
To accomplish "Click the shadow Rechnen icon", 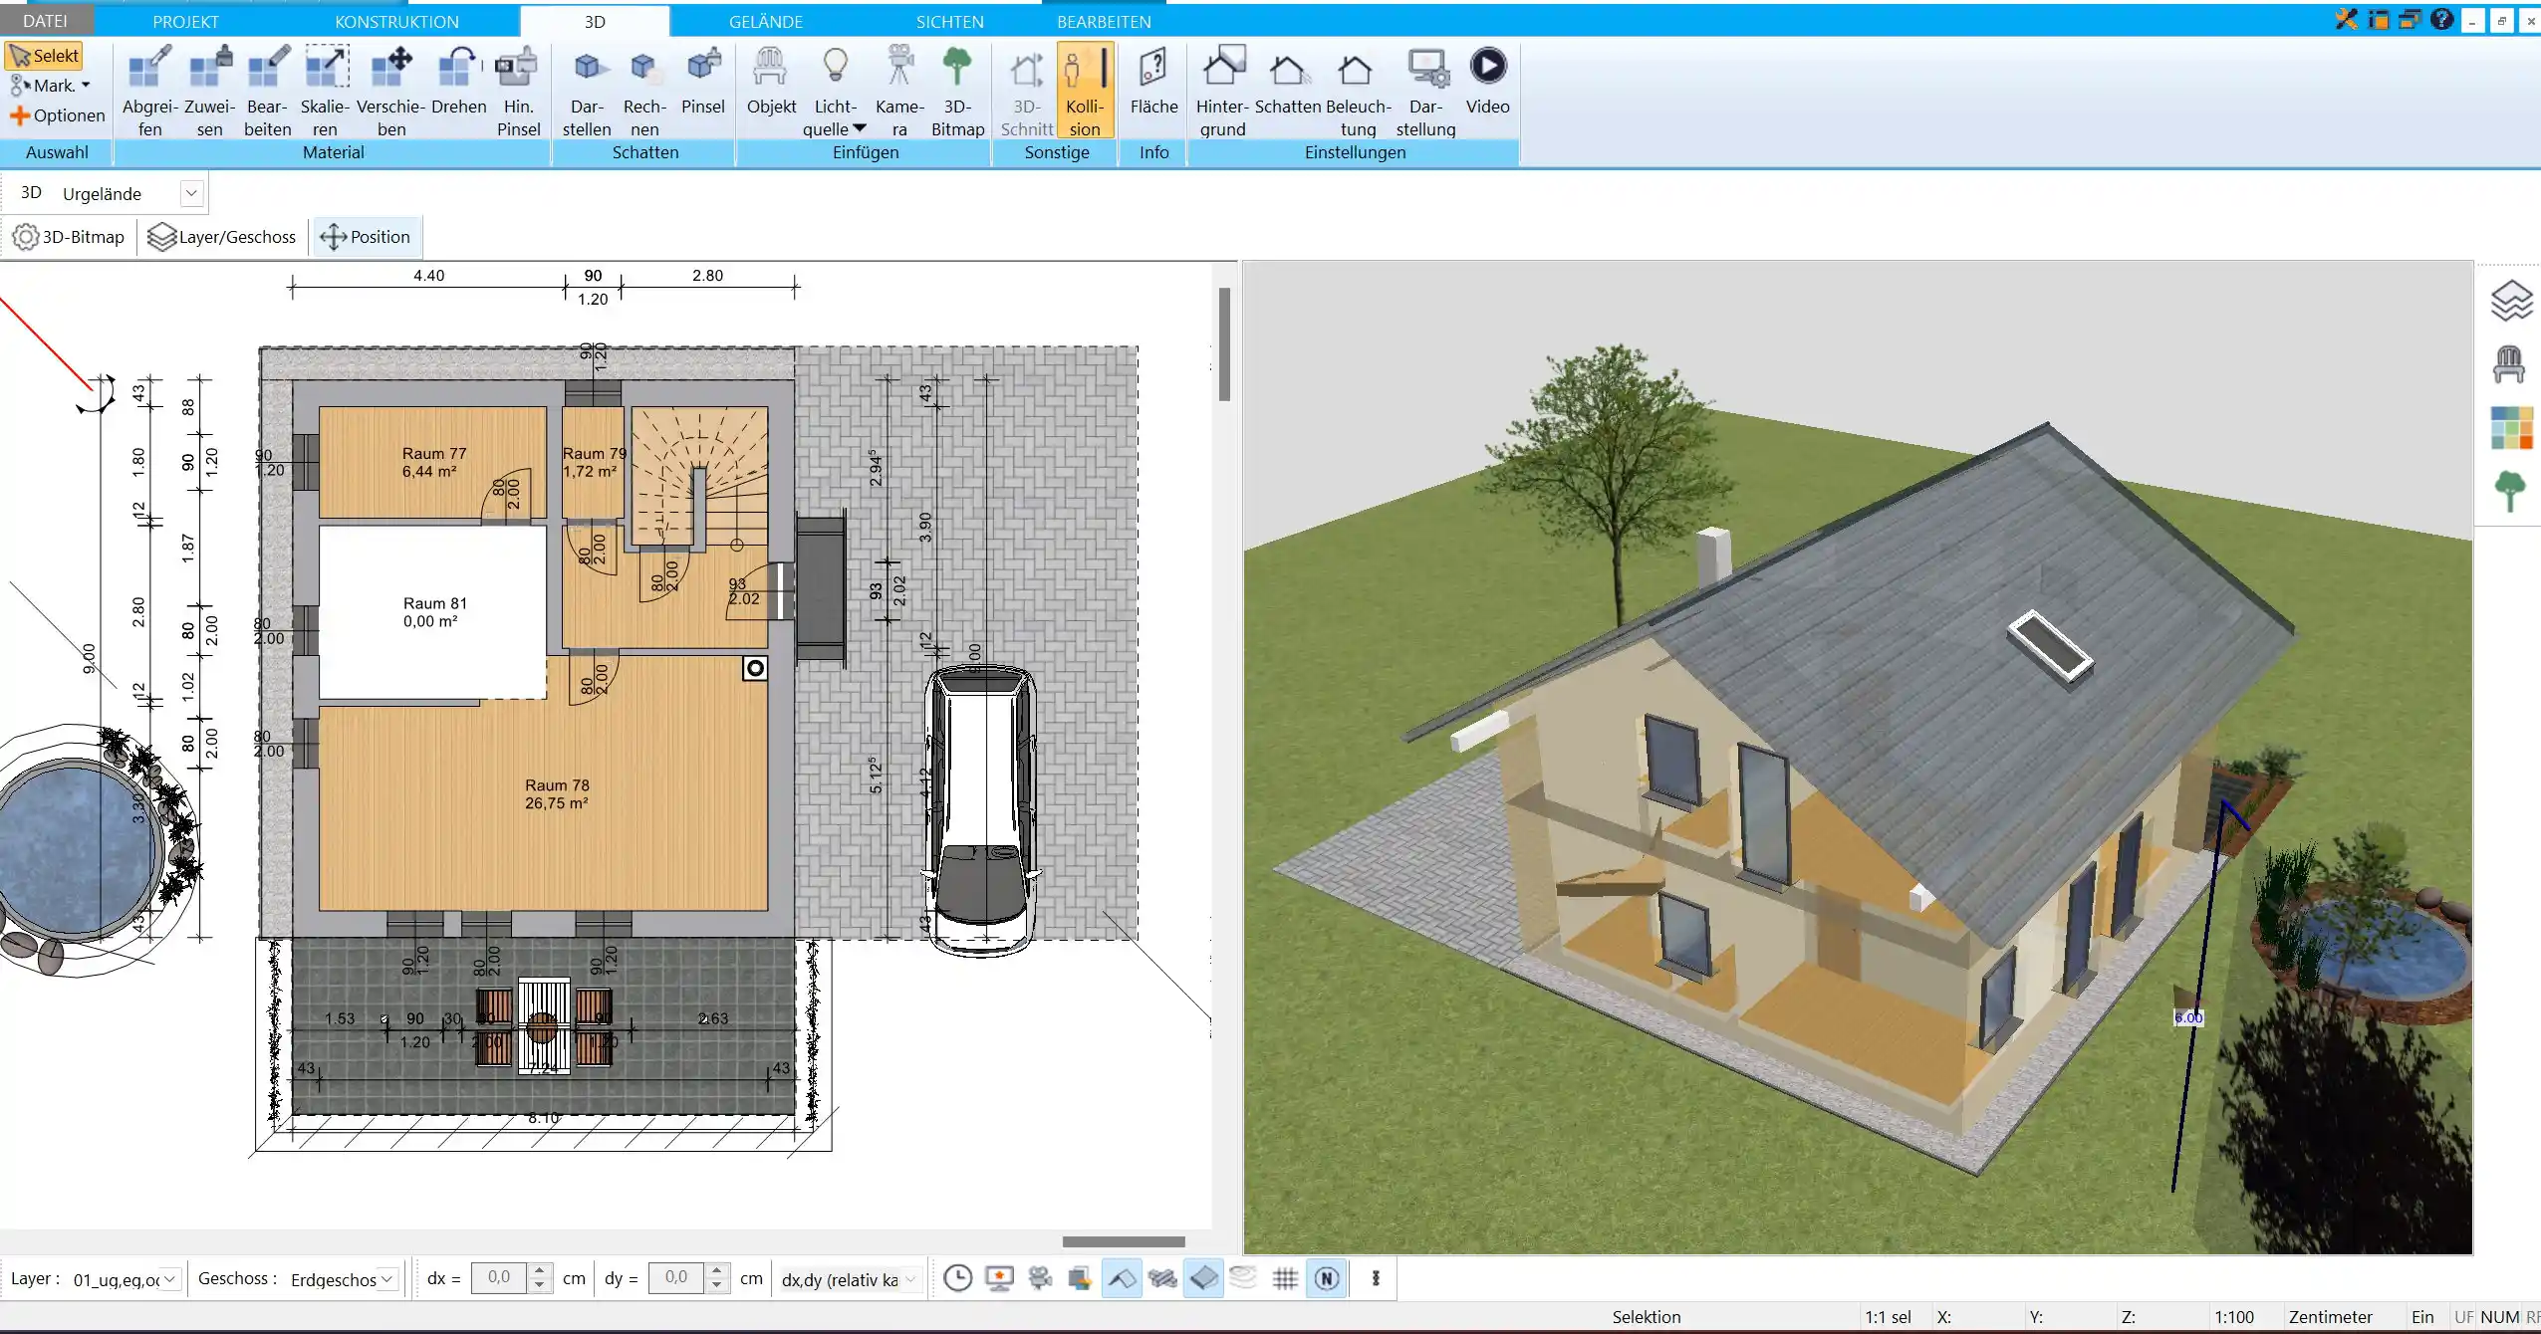I will [x=644, y=92].
